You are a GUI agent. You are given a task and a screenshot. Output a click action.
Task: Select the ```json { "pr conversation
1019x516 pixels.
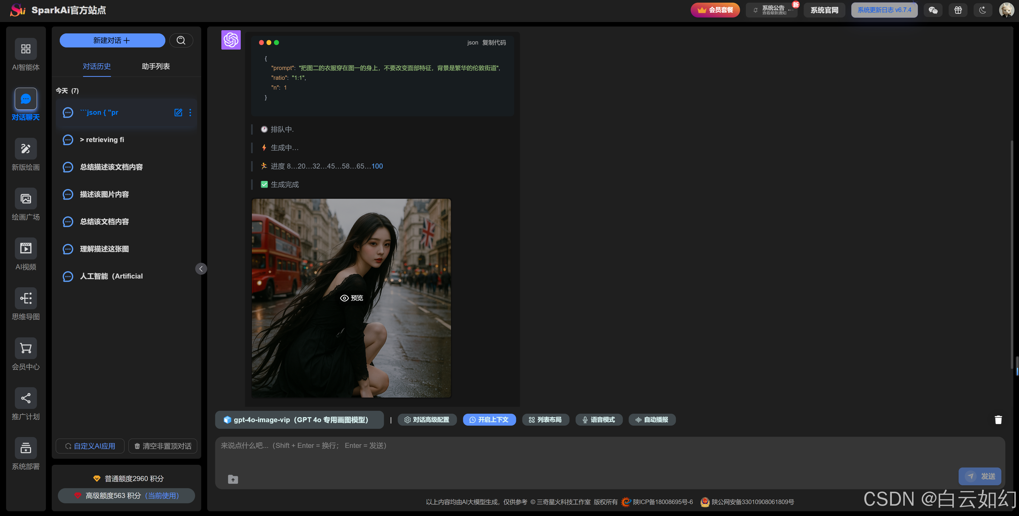pyautogui.click(x=127, y=113)
